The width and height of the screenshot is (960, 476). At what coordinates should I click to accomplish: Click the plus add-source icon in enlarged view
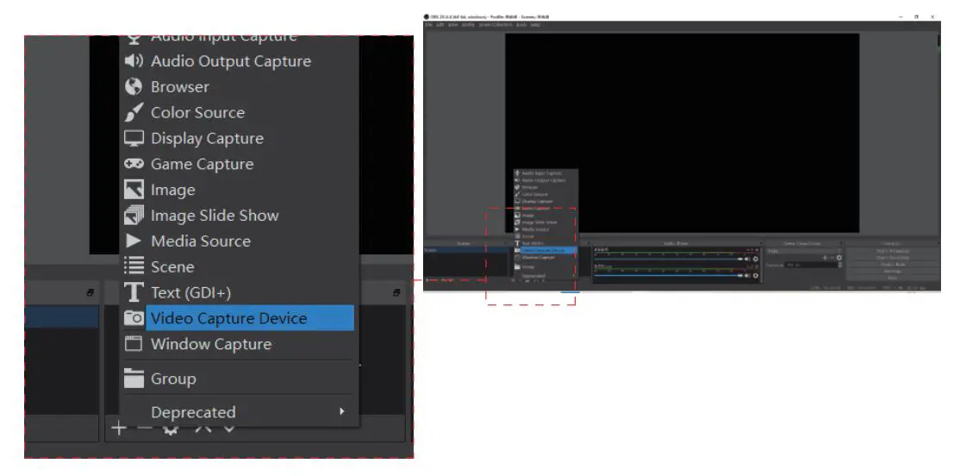[x=119, y=429]
